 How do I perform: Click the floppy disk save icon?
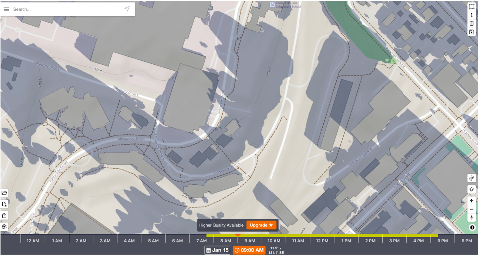coord(471,32)
